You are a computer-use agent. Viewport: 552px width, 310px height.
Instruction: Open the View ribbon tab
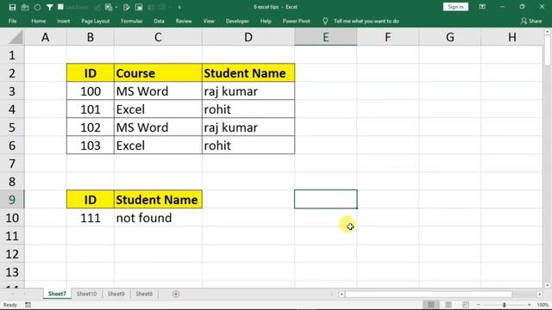pos(209,21)
